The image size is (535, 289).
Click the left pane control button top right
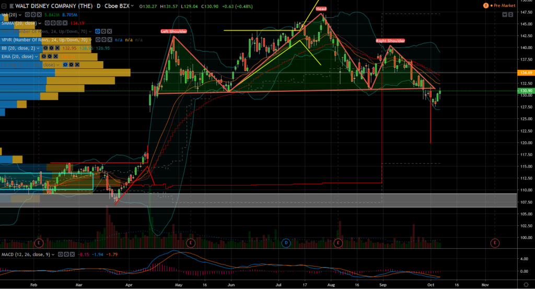pyautogui.click(x=505, y=15)
